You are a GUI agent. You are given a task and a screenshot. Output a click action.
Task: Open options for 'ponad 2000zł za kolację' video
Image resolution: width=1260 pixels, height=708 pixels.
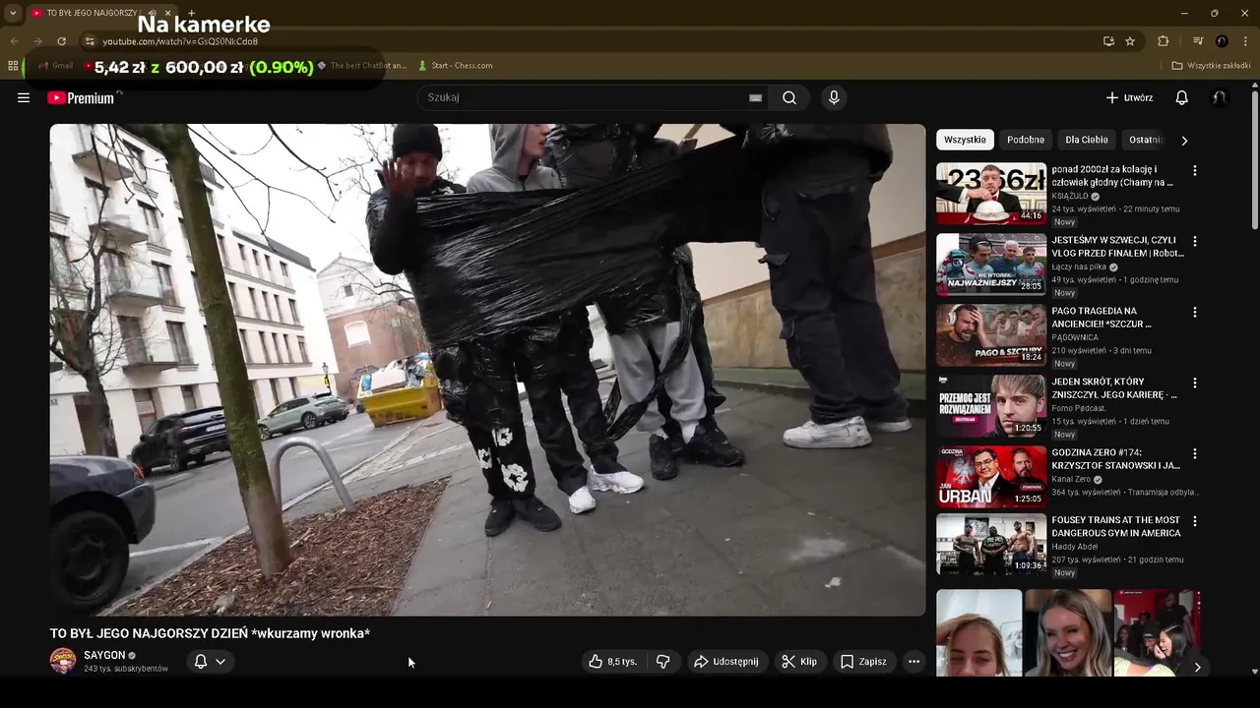1195,170
